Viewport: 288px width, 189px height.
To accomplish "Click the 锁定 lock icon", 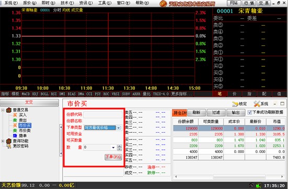I will click(235, 104).
